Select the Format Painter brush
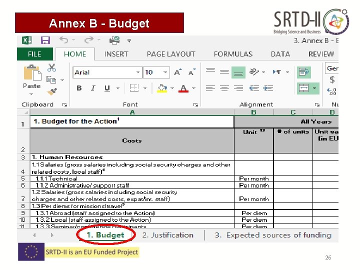This screenshot has width=360, height=270. coord(52,91)
